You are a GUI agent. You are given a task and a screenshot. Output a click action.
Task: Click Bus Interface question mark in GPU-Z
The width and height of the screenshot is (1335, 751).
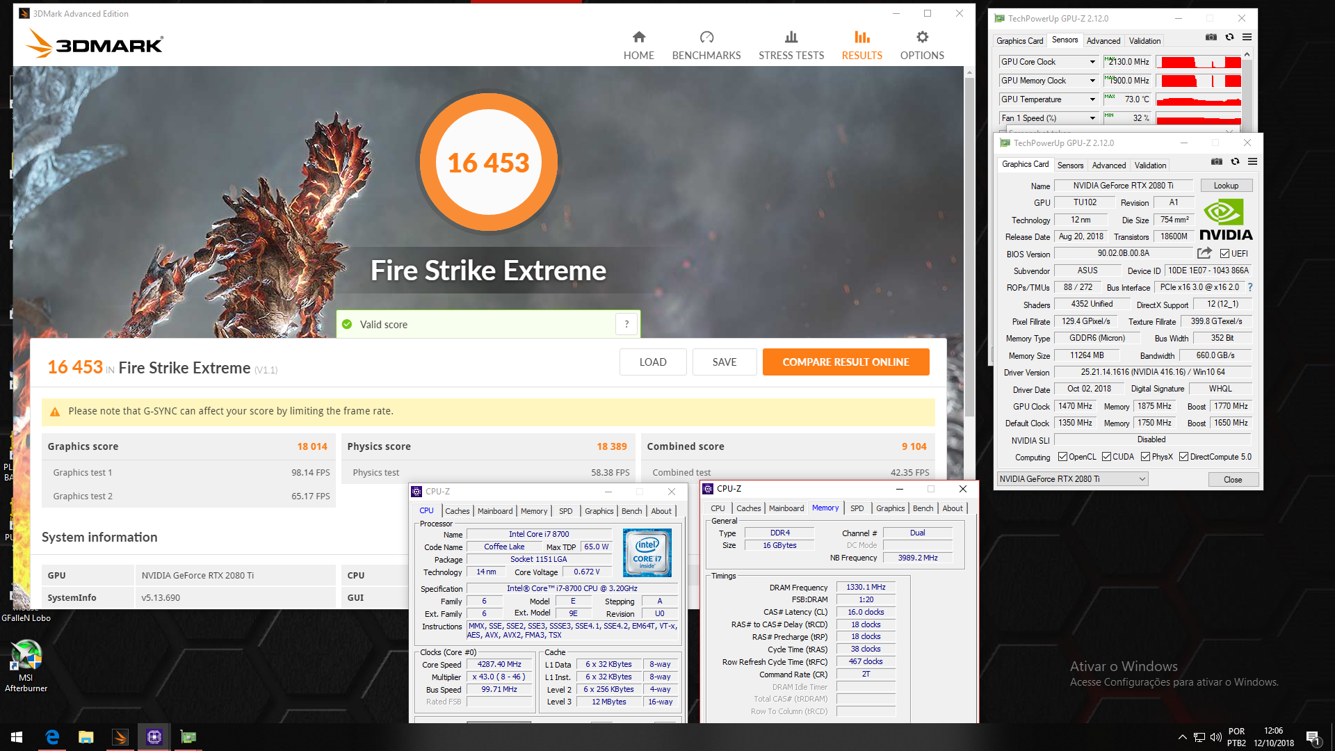pyautogui.click(x=1250, y=287)
